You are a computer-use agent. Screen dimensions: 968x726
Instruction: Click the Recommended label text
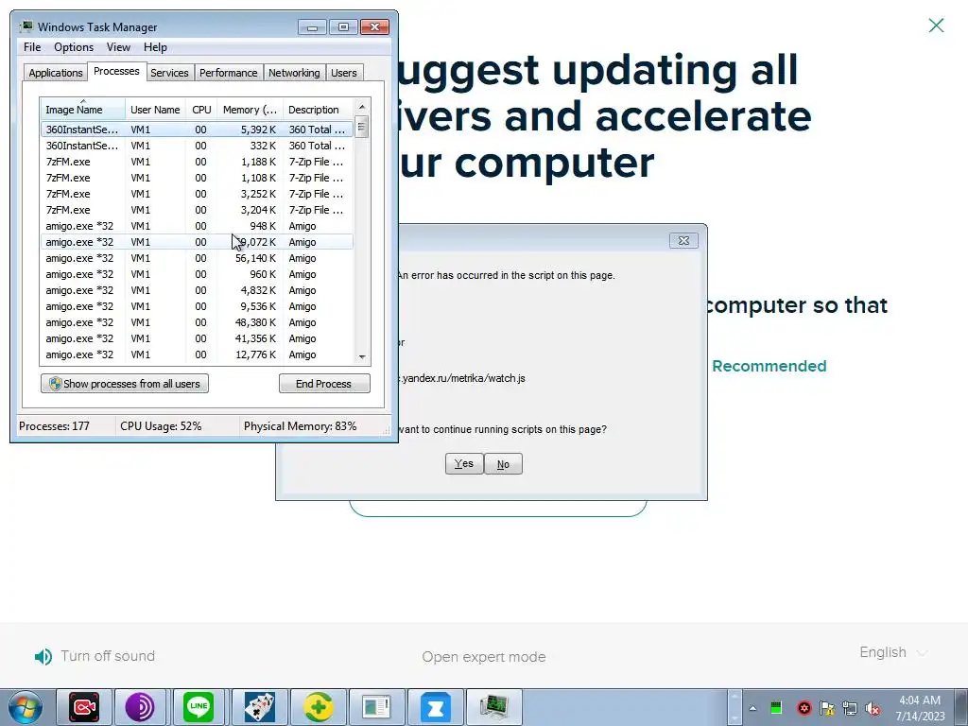(769, 366)
